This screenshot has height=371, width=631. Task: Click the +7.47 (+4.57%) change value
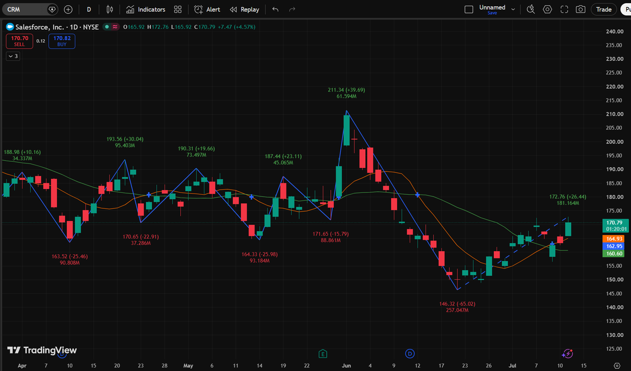pyautogui.click(x=237, y=27)
